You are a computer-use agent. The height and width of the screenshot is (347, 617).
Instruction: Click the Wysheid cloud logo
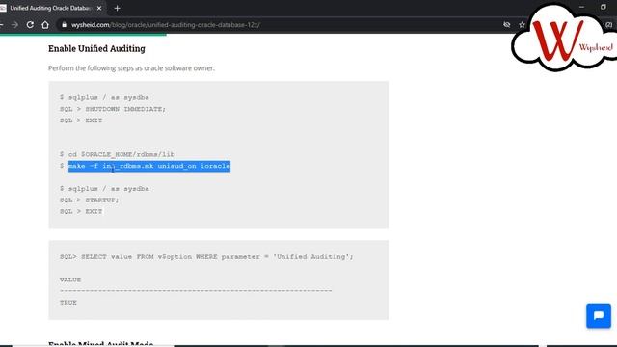[x=565, y=39]
